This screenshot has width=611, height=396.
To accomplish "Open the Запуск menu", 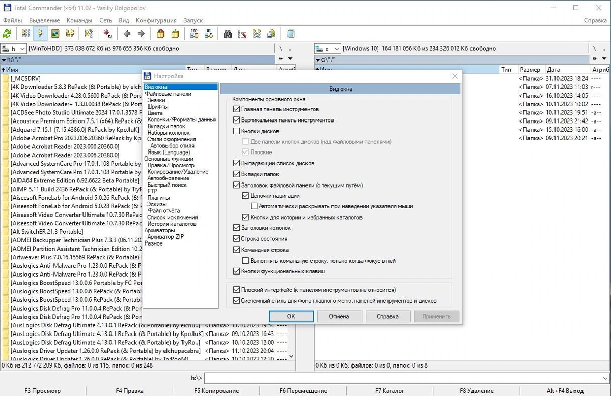I will (x=192, y=20).
